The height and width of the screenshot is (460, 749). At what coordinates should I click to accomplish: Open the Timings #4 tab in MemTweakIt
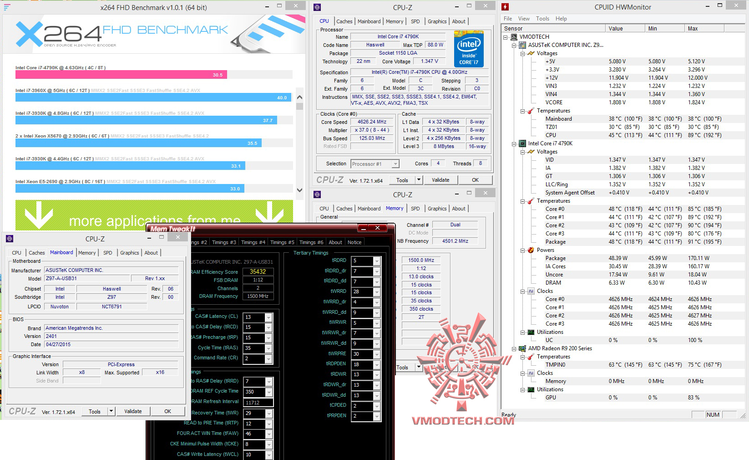click(x=253, y=242)
